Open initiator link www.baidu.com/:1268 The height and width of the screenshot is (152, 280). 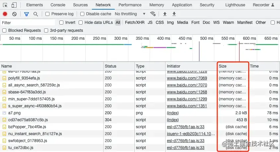pyautogui.click(x=187, y=92)
